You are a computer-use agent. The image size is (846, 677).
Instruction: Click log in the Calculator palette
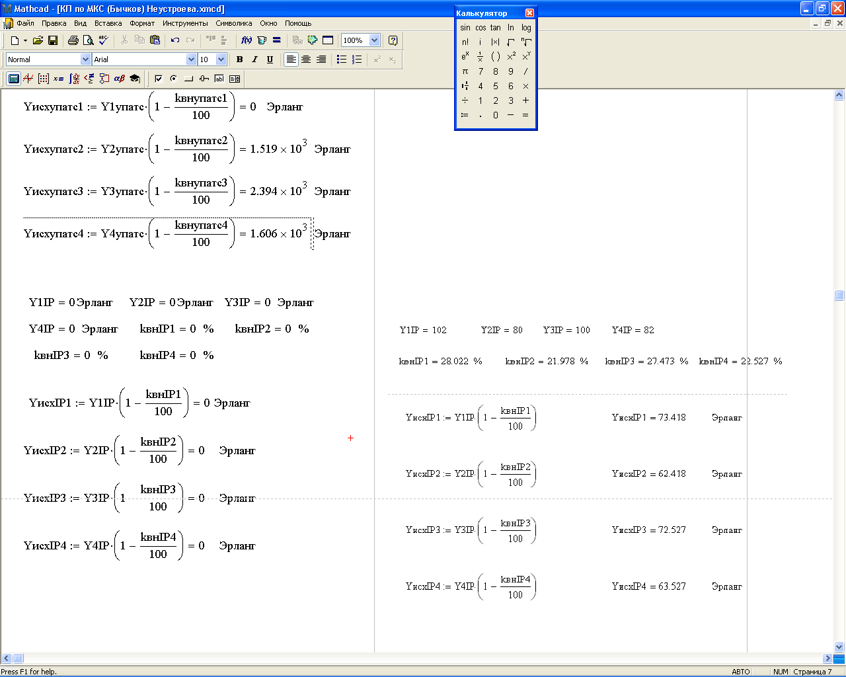[526, 28]
